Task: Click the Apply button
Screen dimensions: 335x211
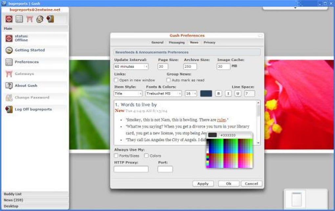Action: point(203,184)
